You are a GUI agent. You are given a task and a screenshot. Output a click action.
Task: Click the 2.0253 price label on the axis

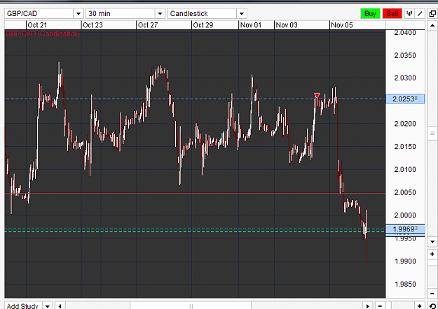(405, 99)
